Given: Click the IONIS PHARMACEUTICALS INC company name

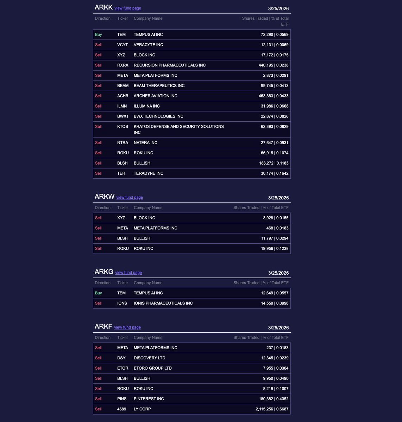Looking at the screenshot, I should 163,303.
